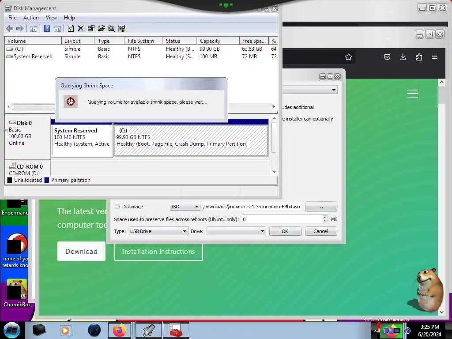This screenshot has height=339, width=452.
Task: Select the System Reserved volume row
Action: [x=141, y=56]
